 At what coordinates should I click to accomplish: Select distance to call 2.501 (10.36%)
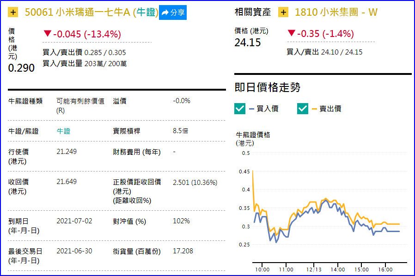[x=195, y=183]
